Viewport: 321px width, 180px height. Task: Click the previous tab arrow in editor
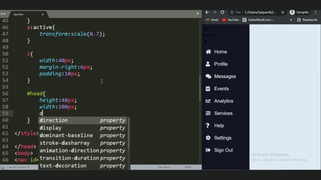point(2,14)
